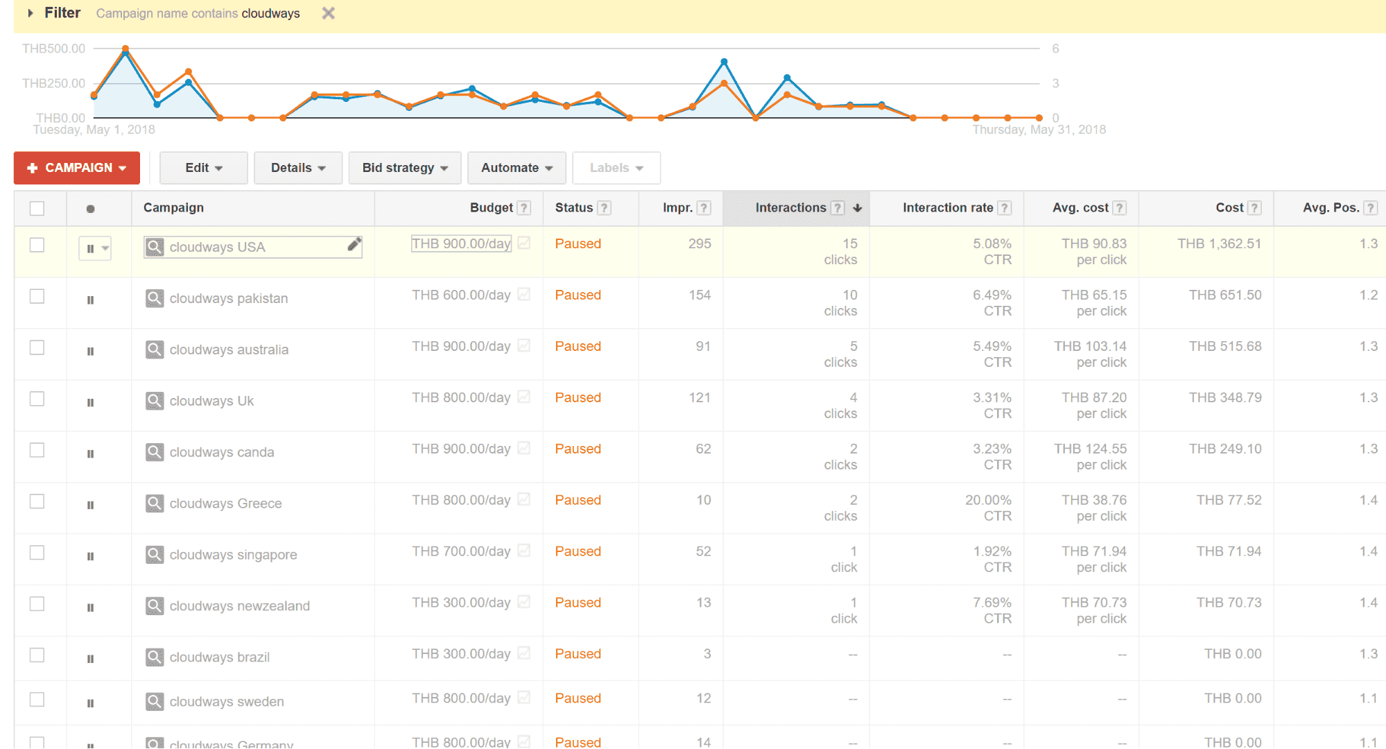
Task: Select the cloudways newzealand row checkbox
Action: [37, 604]
